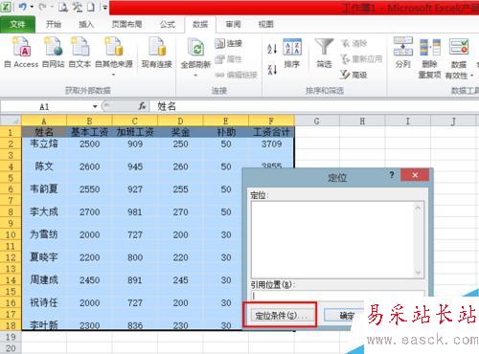The height and width of the screenshot is (354, 479).
Task: Click cell with value 2450
Action: coord(89,280)
